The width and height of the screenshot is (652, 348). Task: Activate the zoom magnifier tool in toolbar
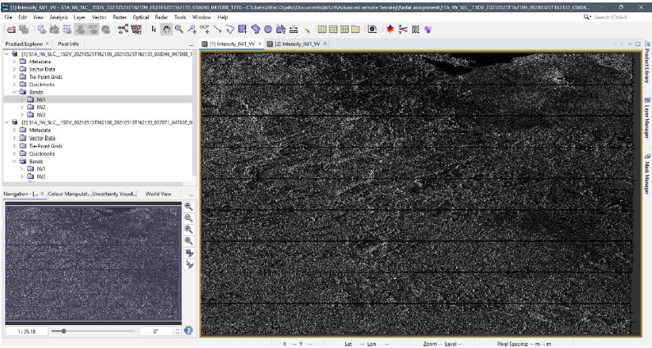(x=178, y=29)
